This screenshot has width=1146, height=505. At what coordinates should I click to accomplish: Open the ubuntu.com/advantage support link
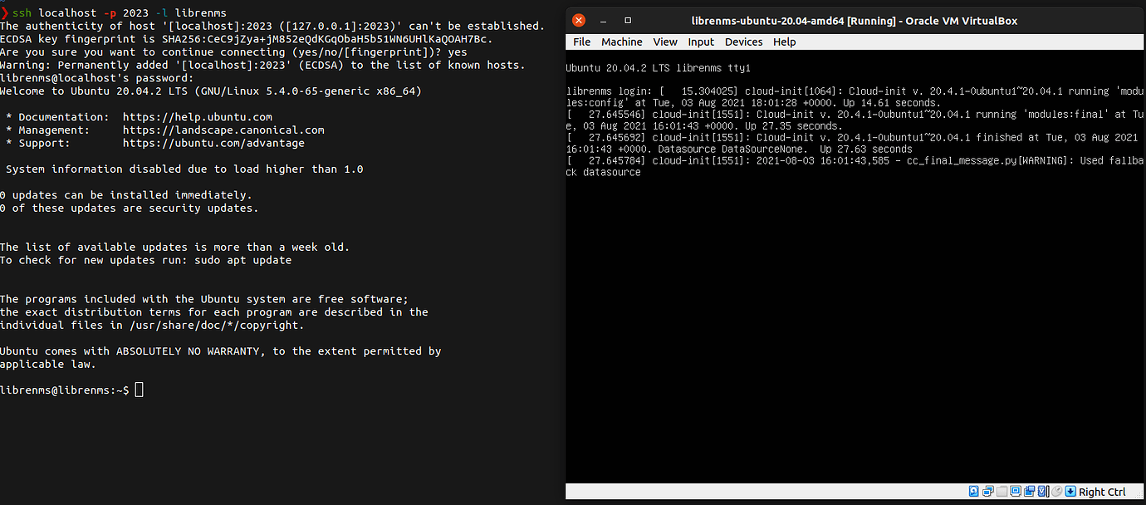pyautogui.click(x=213, y=143)
